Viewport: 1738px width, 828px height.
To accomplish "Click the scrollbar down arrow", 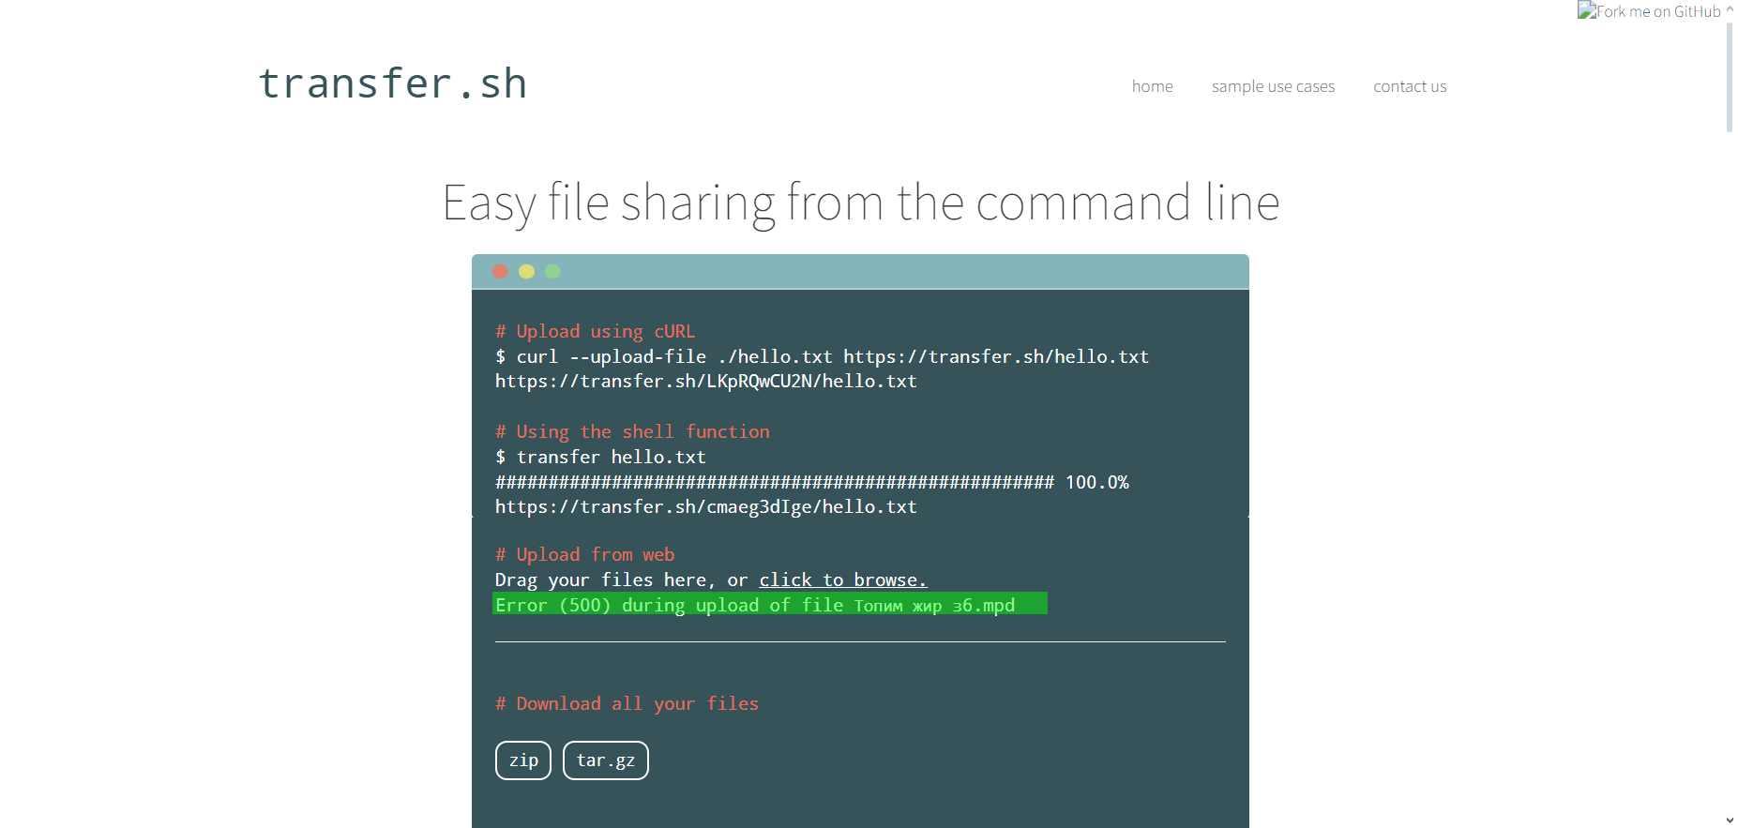I will pos(1730,820).
